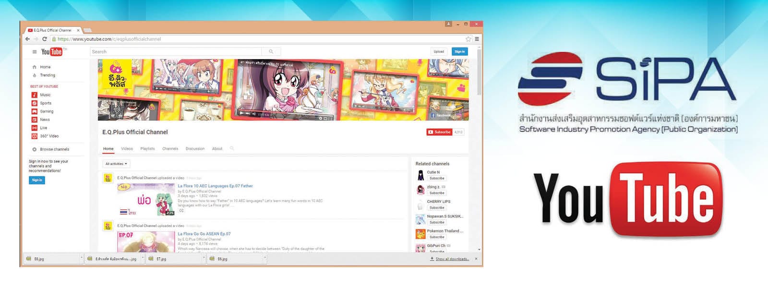The image size is (768, 288).
Task: Select the channel Home tab
Action: 108,149
